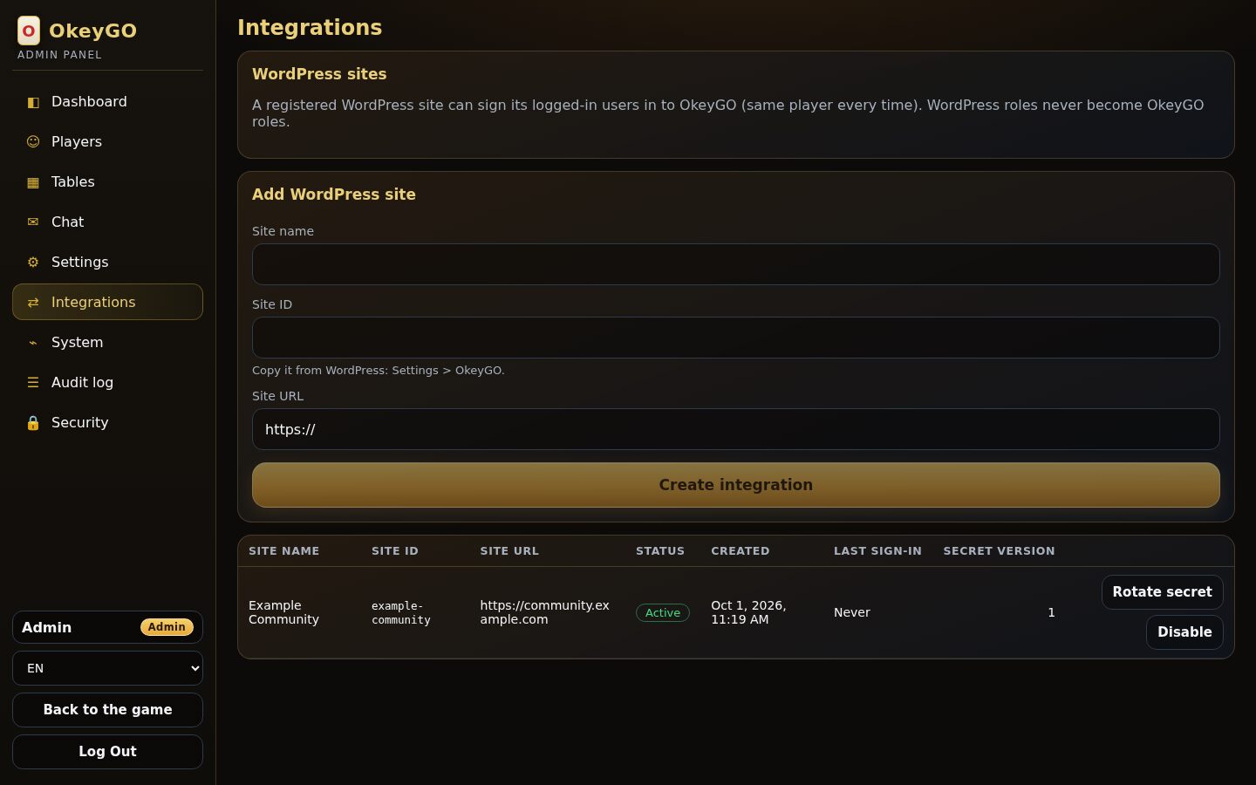Click the Active status badge
1256x785 pixels.
663,613
